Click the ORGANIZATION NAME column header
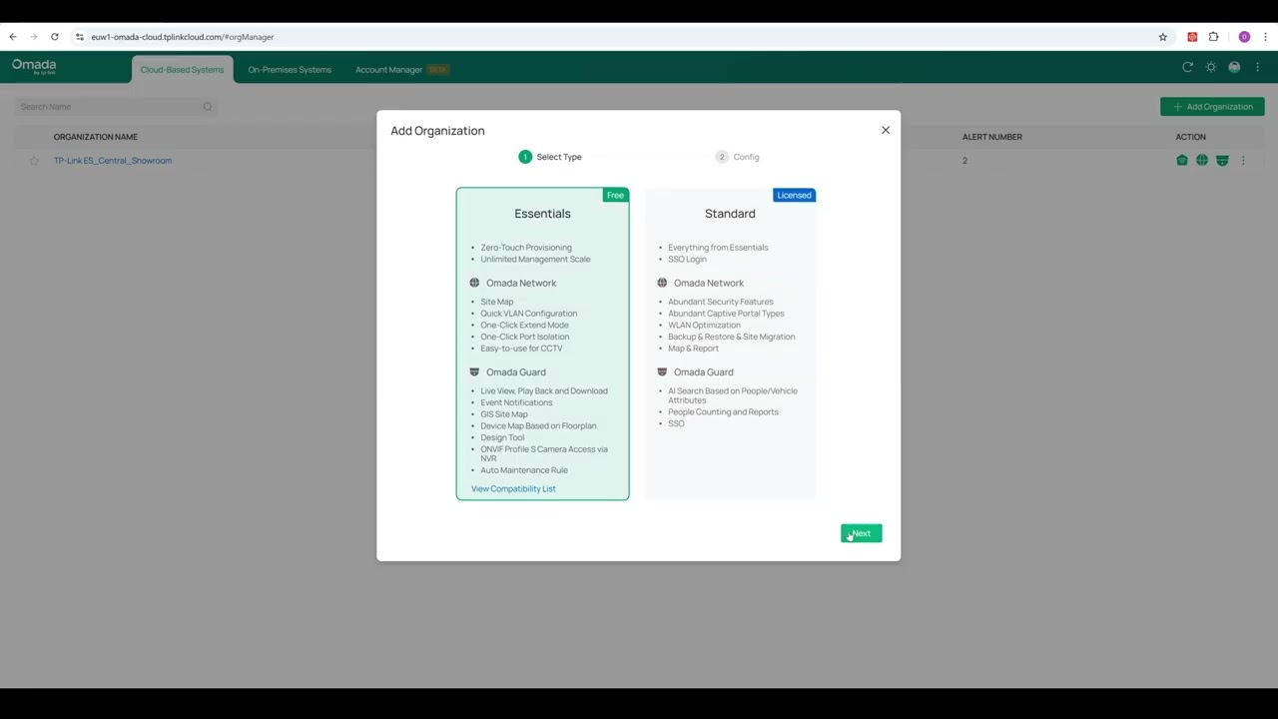The height and width of the screenshot is (719, 1278). [96, 137]
